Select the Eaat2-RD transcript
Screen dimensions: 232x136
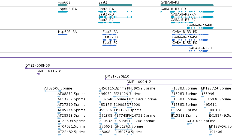tap(115, 17)
